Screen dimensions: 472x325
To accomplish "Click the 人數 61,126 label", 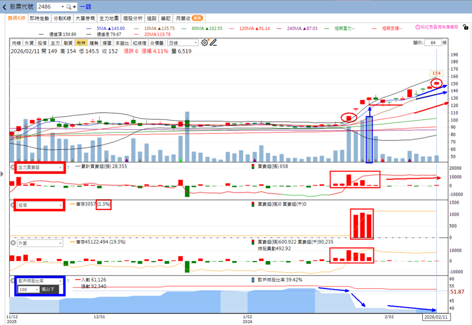I will click(91, 280).
